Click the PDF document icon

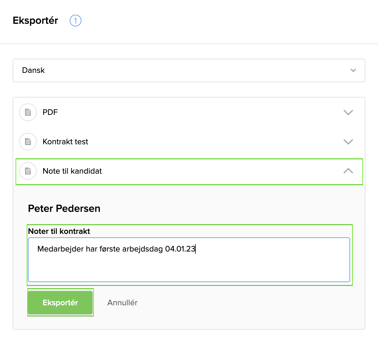(x=28, y=112)
